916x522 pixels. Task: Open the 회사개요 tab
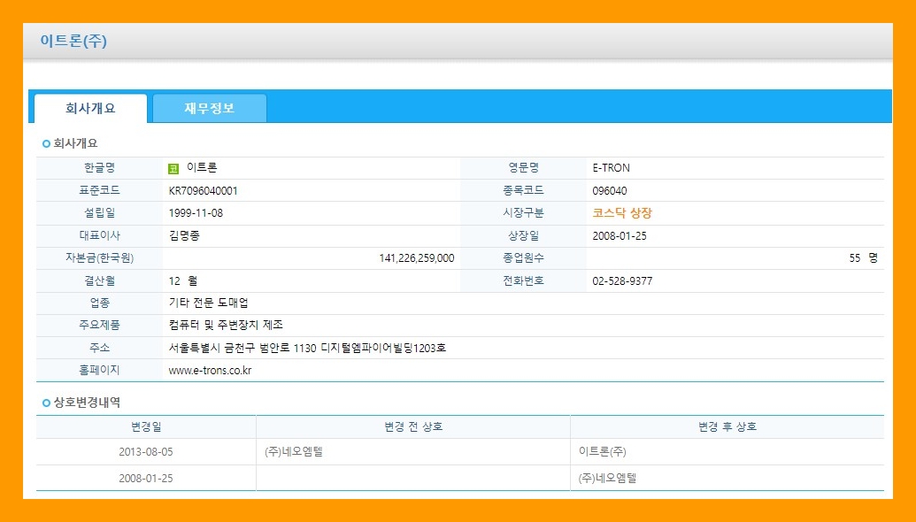tap(90, 109)
